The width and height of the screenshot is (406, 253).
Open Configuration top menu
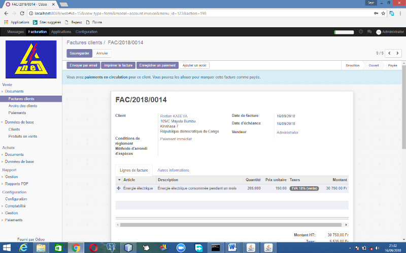point(86,32)
